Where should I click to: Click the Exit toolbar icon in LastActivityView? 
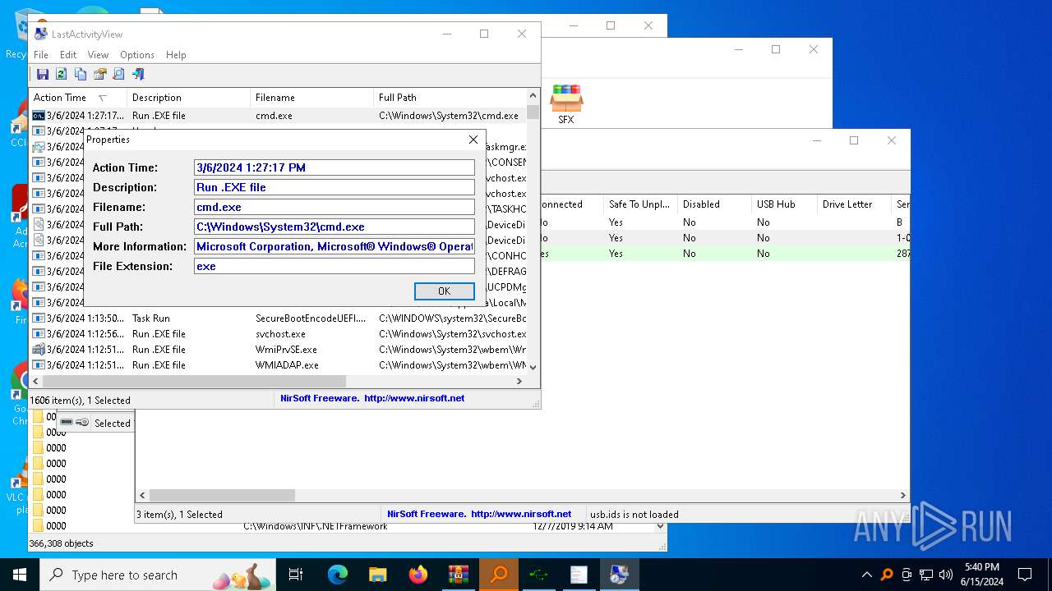point(137,75)
